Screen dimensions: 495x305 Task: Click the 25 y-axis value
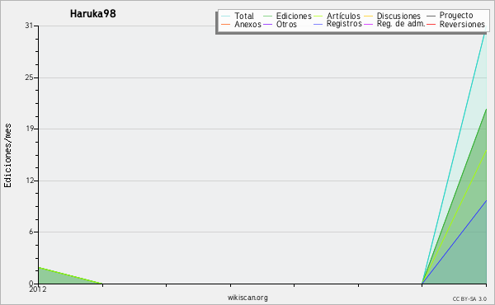pos(29,77)
